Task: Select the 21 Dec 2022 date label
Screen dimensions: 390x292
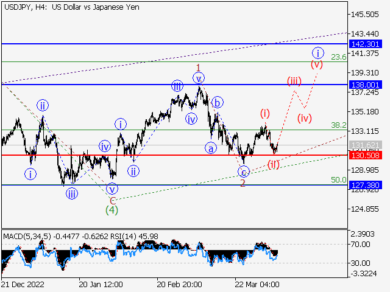Action: 23,285
